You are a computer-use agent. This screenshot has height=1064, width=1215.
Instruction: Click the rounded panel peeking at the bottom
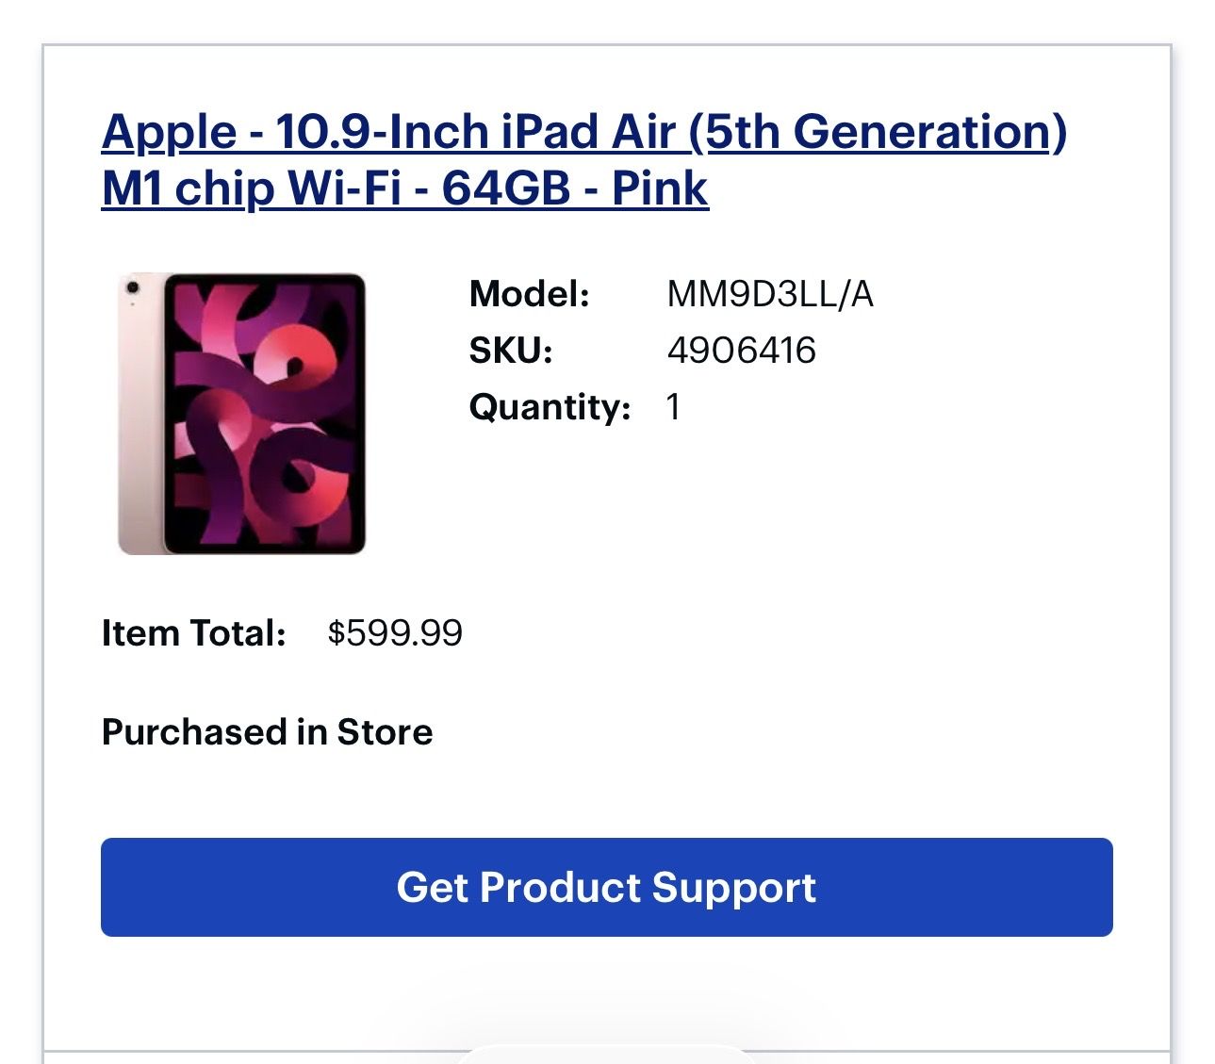point(606,1054)
